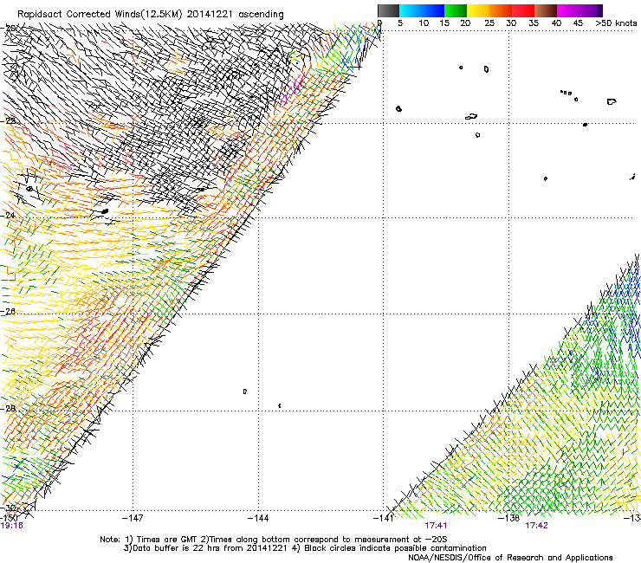The width and height of the screenshot is (641, 563).
Task: Click the orange 25-30 knots legend swatch
Action: tap(501, 10)
